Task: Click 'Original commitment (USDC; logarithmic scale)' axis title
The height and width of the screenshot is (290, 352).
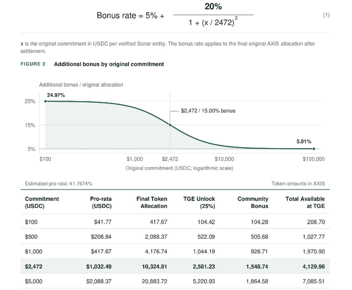Action: pos(179,168)
